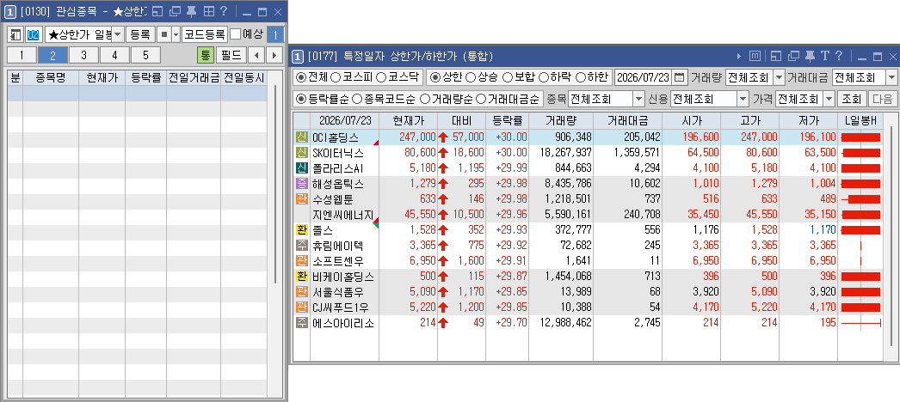Select the 지엔씨에너지 stock name
Image resolution: width=900 pixels, height=402 pixels.
342,214
